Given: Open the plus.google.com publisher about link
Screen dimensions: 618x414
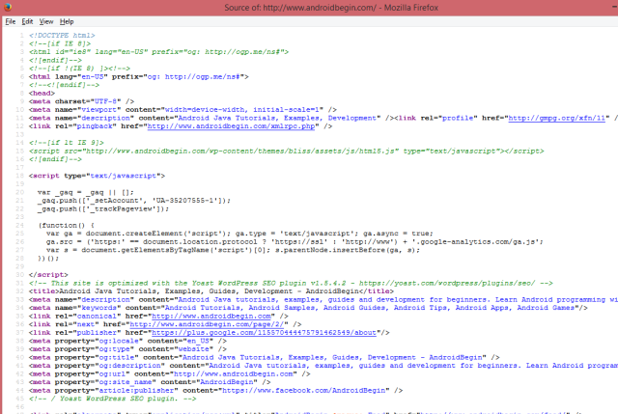Looking at the screenshot, I should pyautogui.click(x=264, y=333).
